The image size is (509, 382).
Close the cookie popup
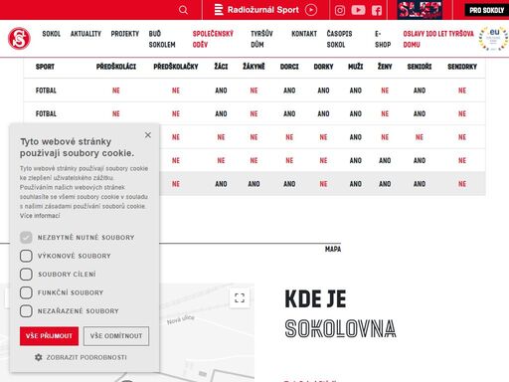(x=148, y=135)
